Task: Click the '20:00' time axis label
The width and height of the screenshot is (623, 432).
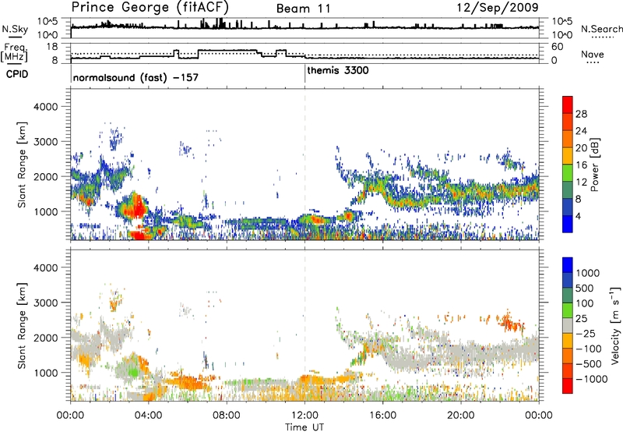Action: 460,416
